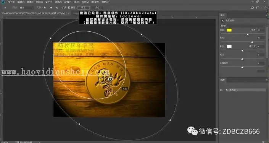Open the white colorize swatch

[229, 46]
